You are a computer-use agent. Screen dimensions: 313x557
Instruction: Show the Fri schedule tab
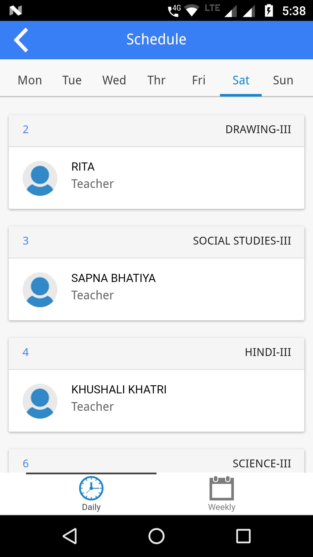coord(199,80)
